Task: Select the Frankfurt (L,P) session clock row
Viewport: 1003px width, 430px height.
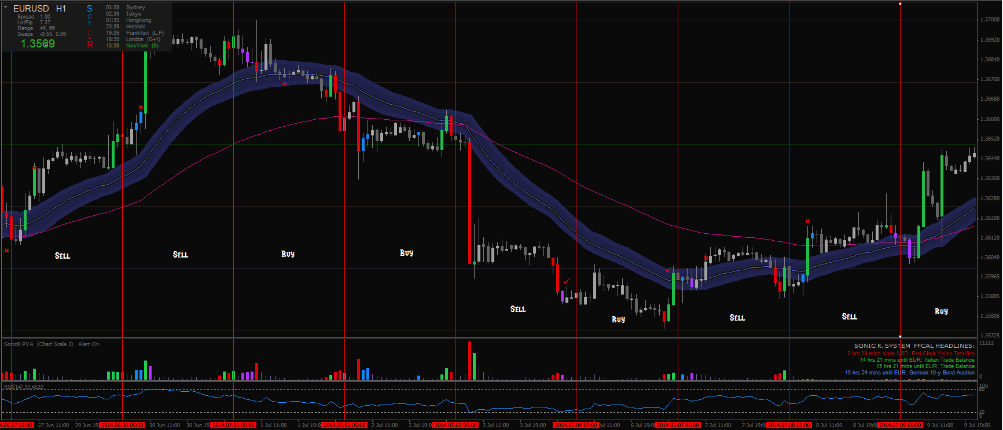Action: tap(135, 33)
